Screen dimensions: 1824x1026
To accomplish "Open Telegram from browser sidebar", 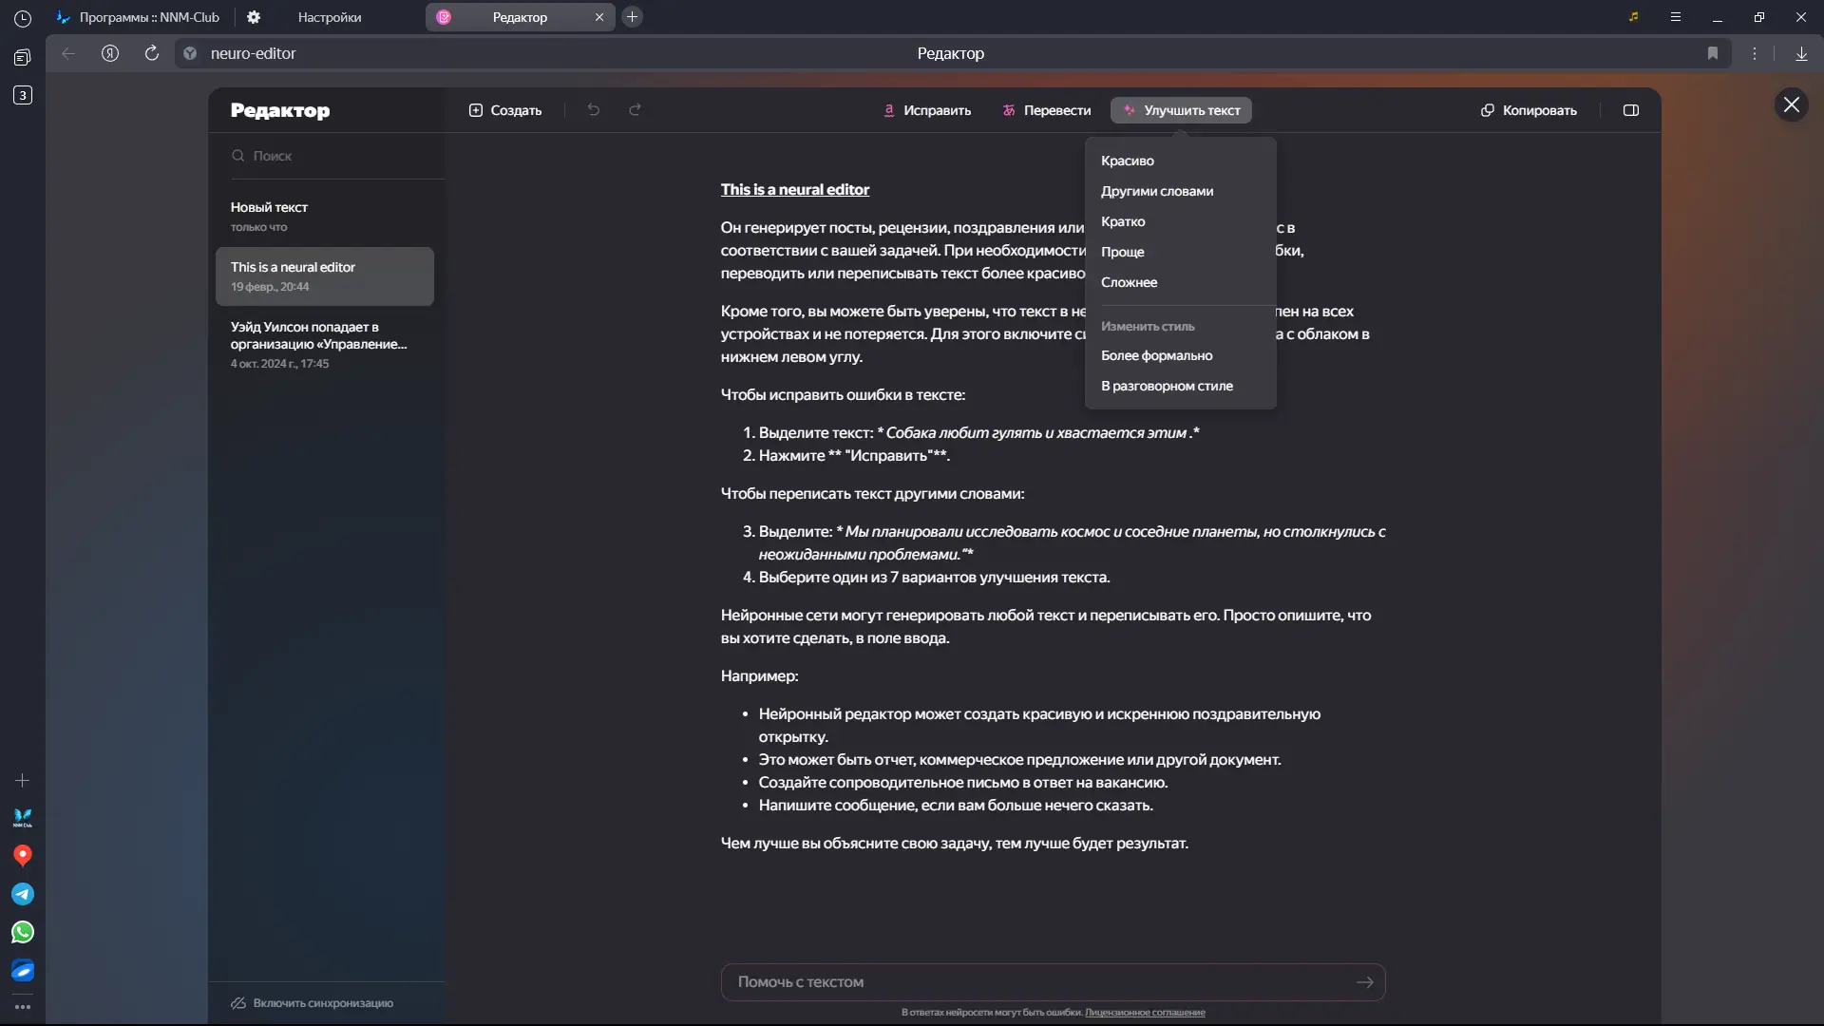I will click(x=23, y=894).
